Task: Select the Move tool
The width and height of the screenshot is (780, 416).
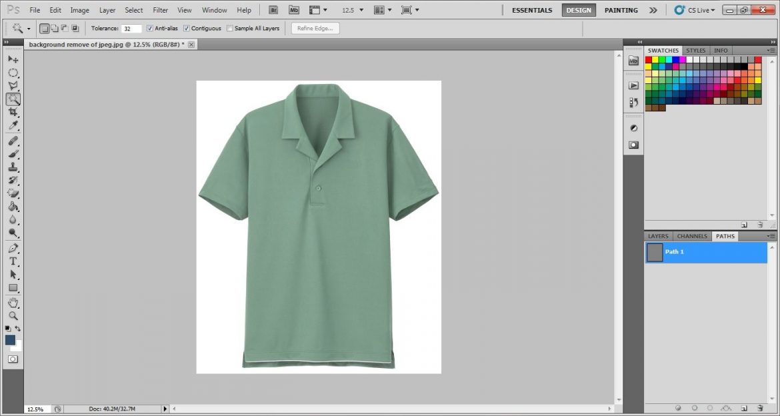Action: [13, 59]
